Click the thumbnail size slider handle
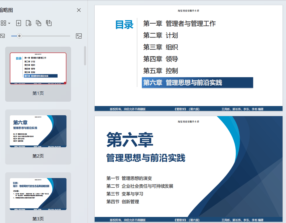286x223 pixels. coord(19,36)
